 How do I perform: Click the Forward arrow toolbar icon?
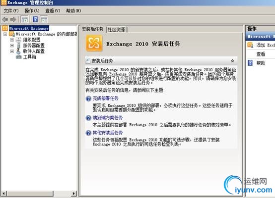13,19
